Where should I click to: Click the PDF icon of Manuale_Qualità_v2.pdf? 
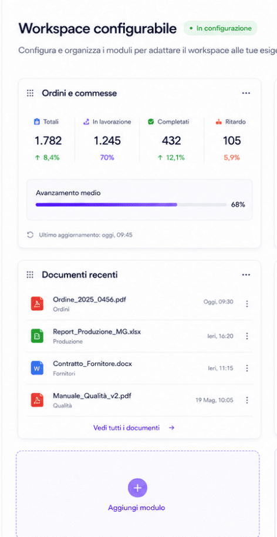pyautogui.click(x=37, y=400)
